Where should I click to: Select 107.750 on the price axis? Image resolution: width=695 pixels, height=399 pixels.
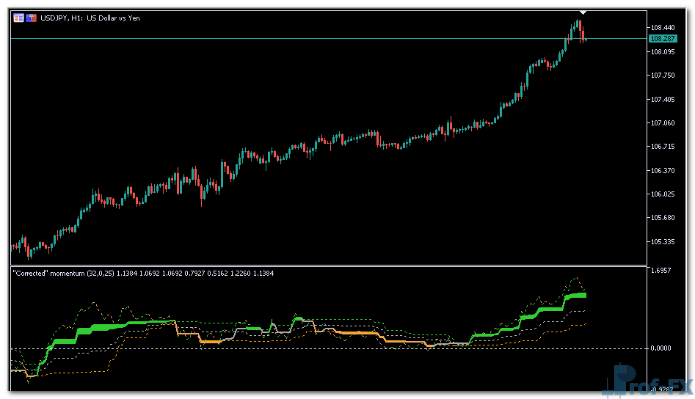(662, 76)
